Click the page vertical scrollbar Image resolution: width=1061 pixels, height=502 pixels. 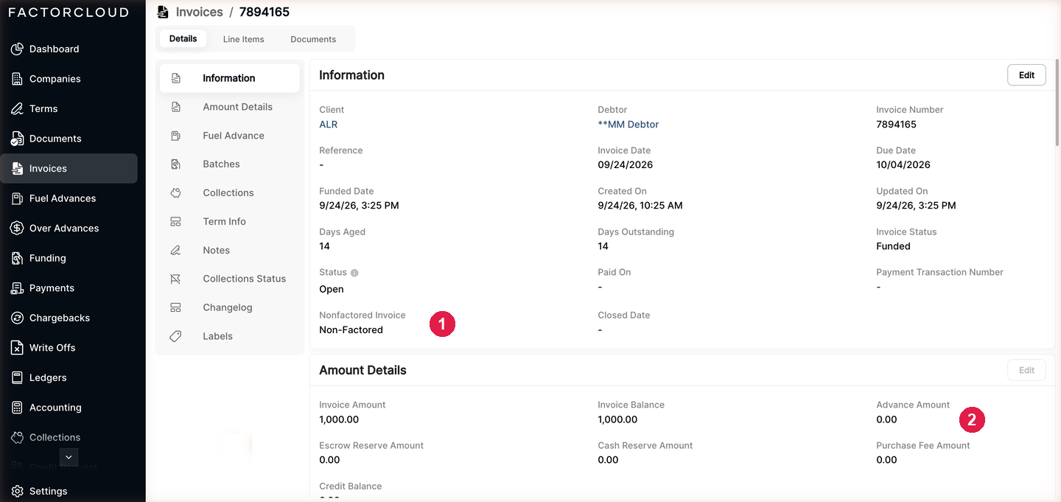coord(1058,103)
